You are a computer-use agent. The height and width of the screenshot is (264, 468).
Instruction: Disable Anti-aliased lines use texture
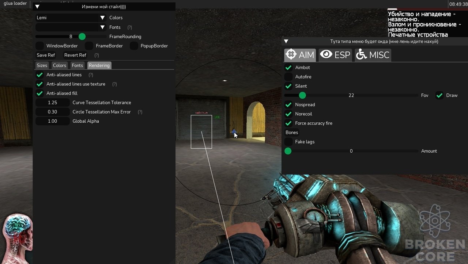click(39, 84)
